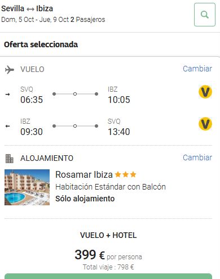Click the 06:35 SVQ departure time

point(32,100)
